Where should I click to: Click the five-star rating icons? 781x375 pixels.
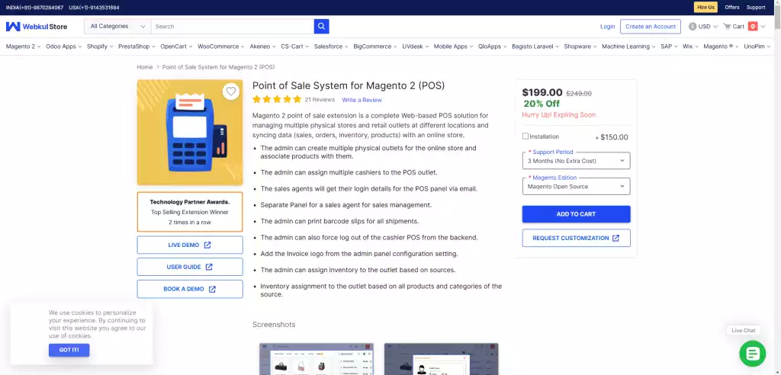[276, 99]
